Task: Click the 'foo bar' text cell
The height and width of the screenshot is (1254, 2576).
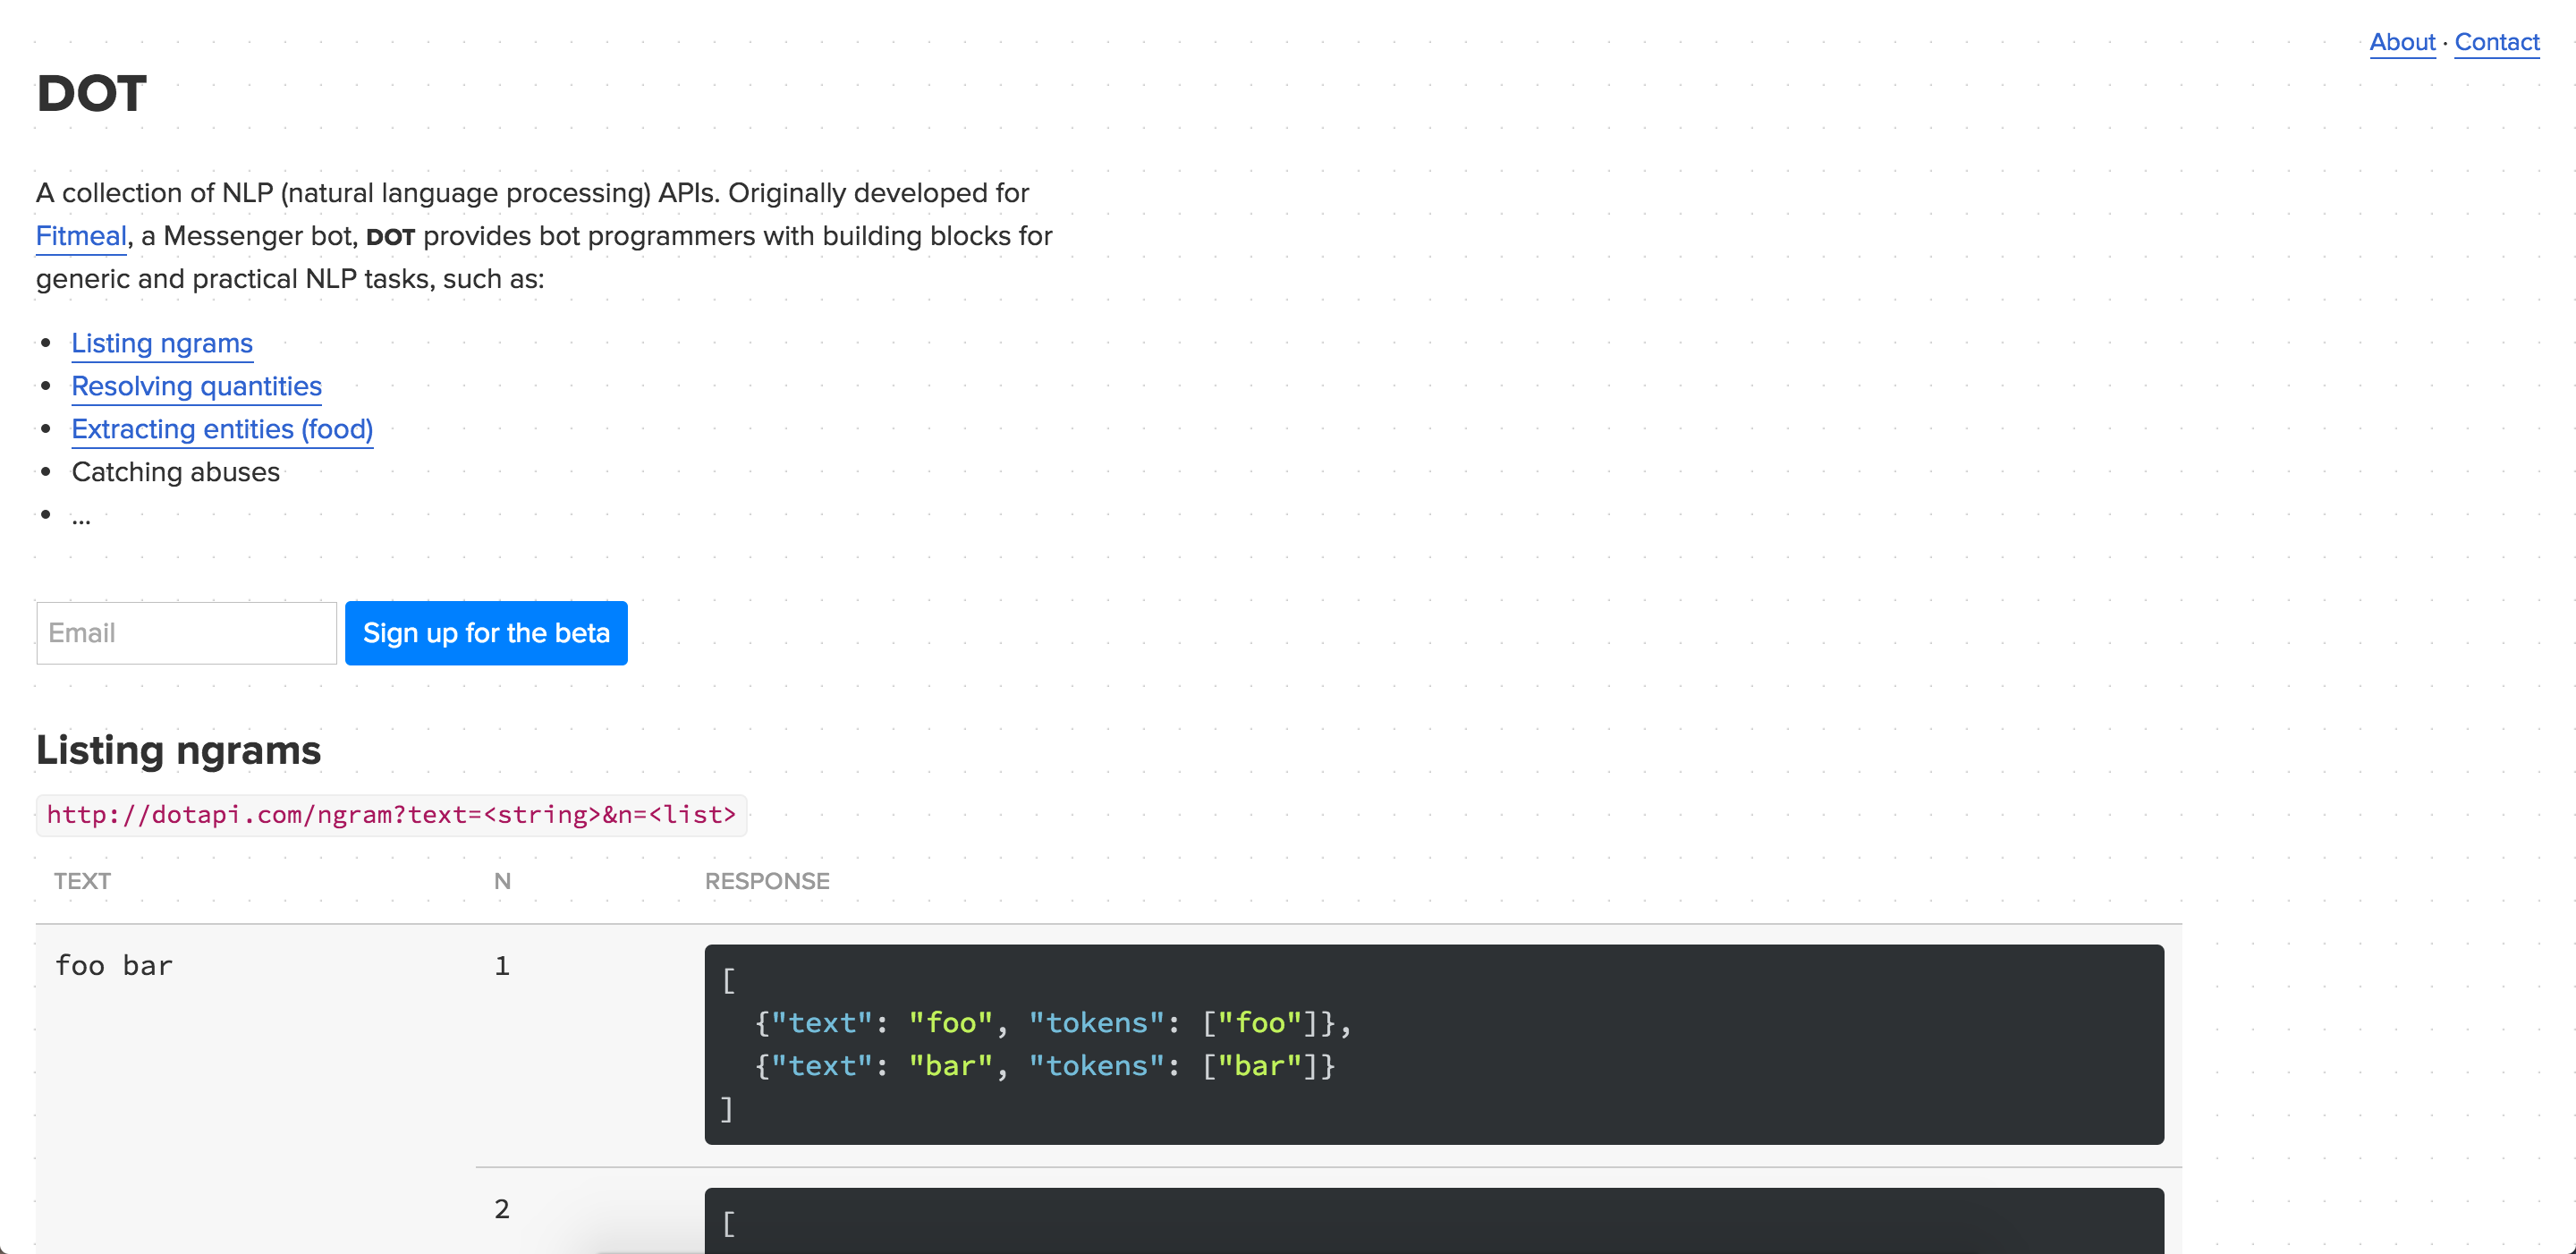Action: tap(114, 966)
